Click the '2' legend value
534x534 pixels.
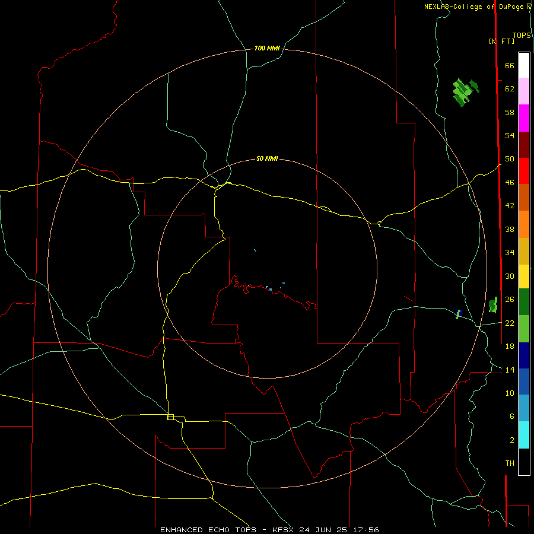click(x=511, y=440)
